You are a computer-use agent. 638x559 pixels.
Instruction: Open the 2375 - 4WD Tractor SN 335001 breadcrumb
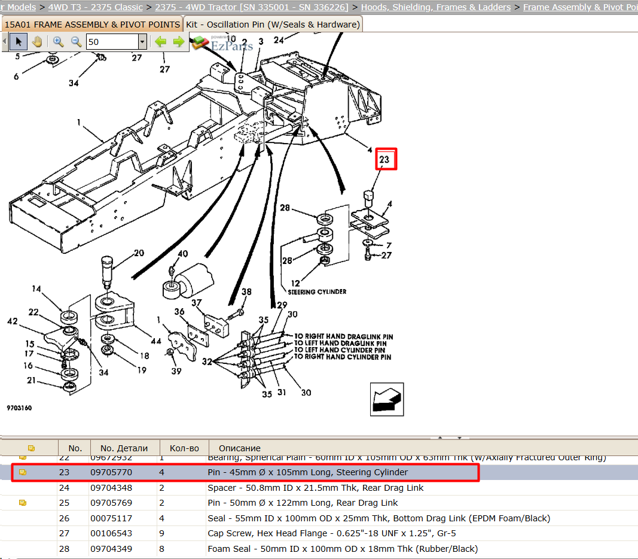coord(252,7)
